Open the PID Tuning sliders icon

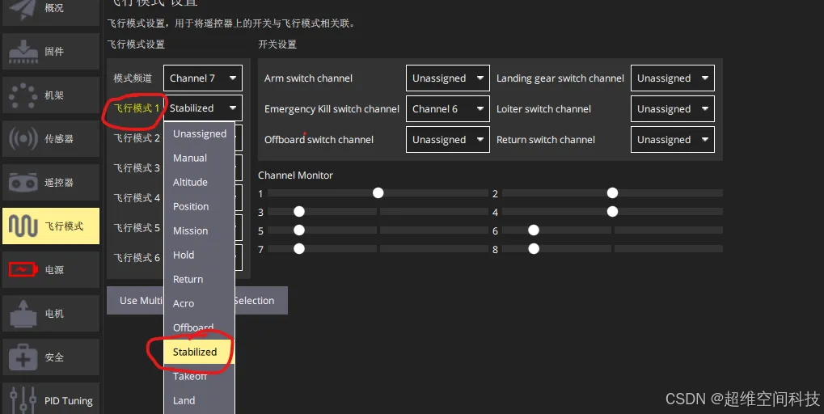tap(23, 400)
